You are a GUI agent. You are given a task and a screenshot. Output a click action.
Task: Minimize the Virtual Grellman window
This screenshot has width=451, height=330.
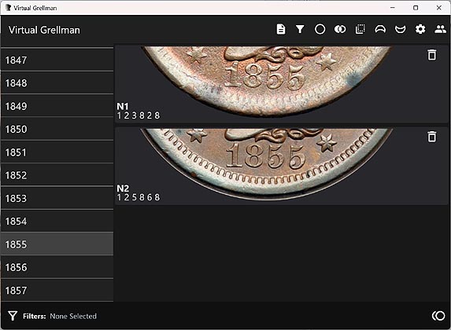click(x=392, y=8)
